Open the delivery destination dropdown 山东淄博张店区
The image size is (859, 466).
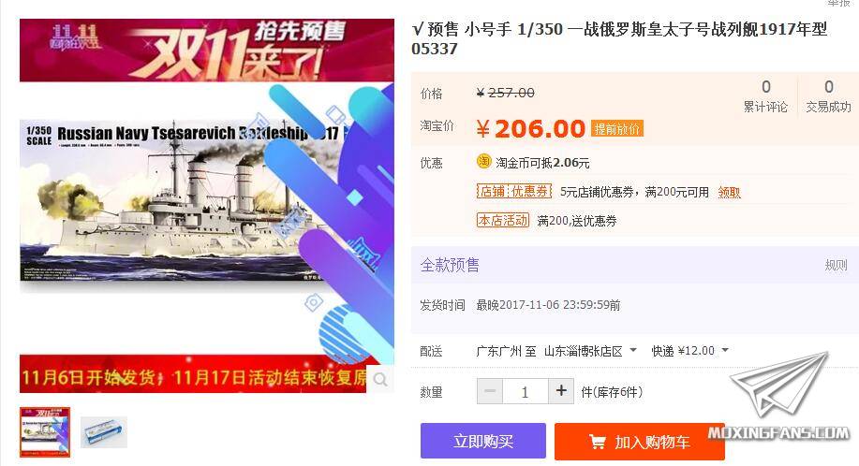[x=590, y=351]
